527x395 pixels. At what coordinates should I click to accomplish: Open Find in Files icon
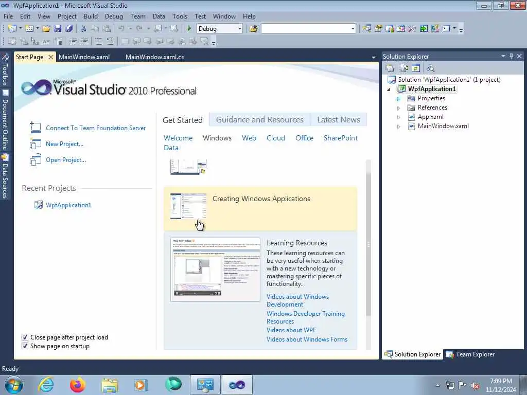(x=253, y=29)
